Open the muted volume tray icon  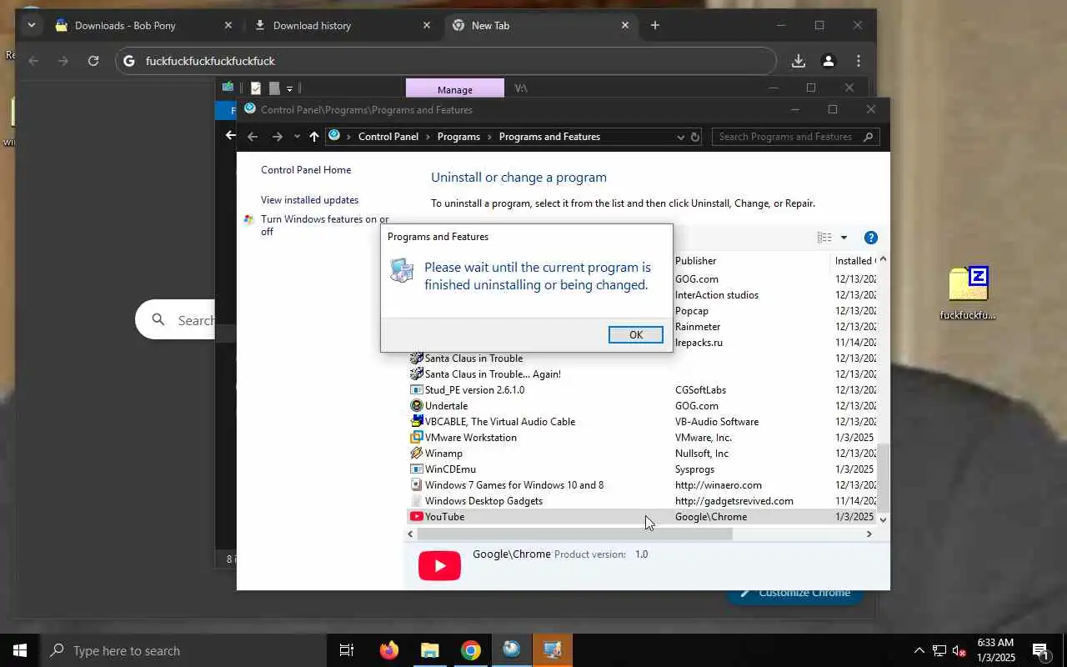point(959,650)
